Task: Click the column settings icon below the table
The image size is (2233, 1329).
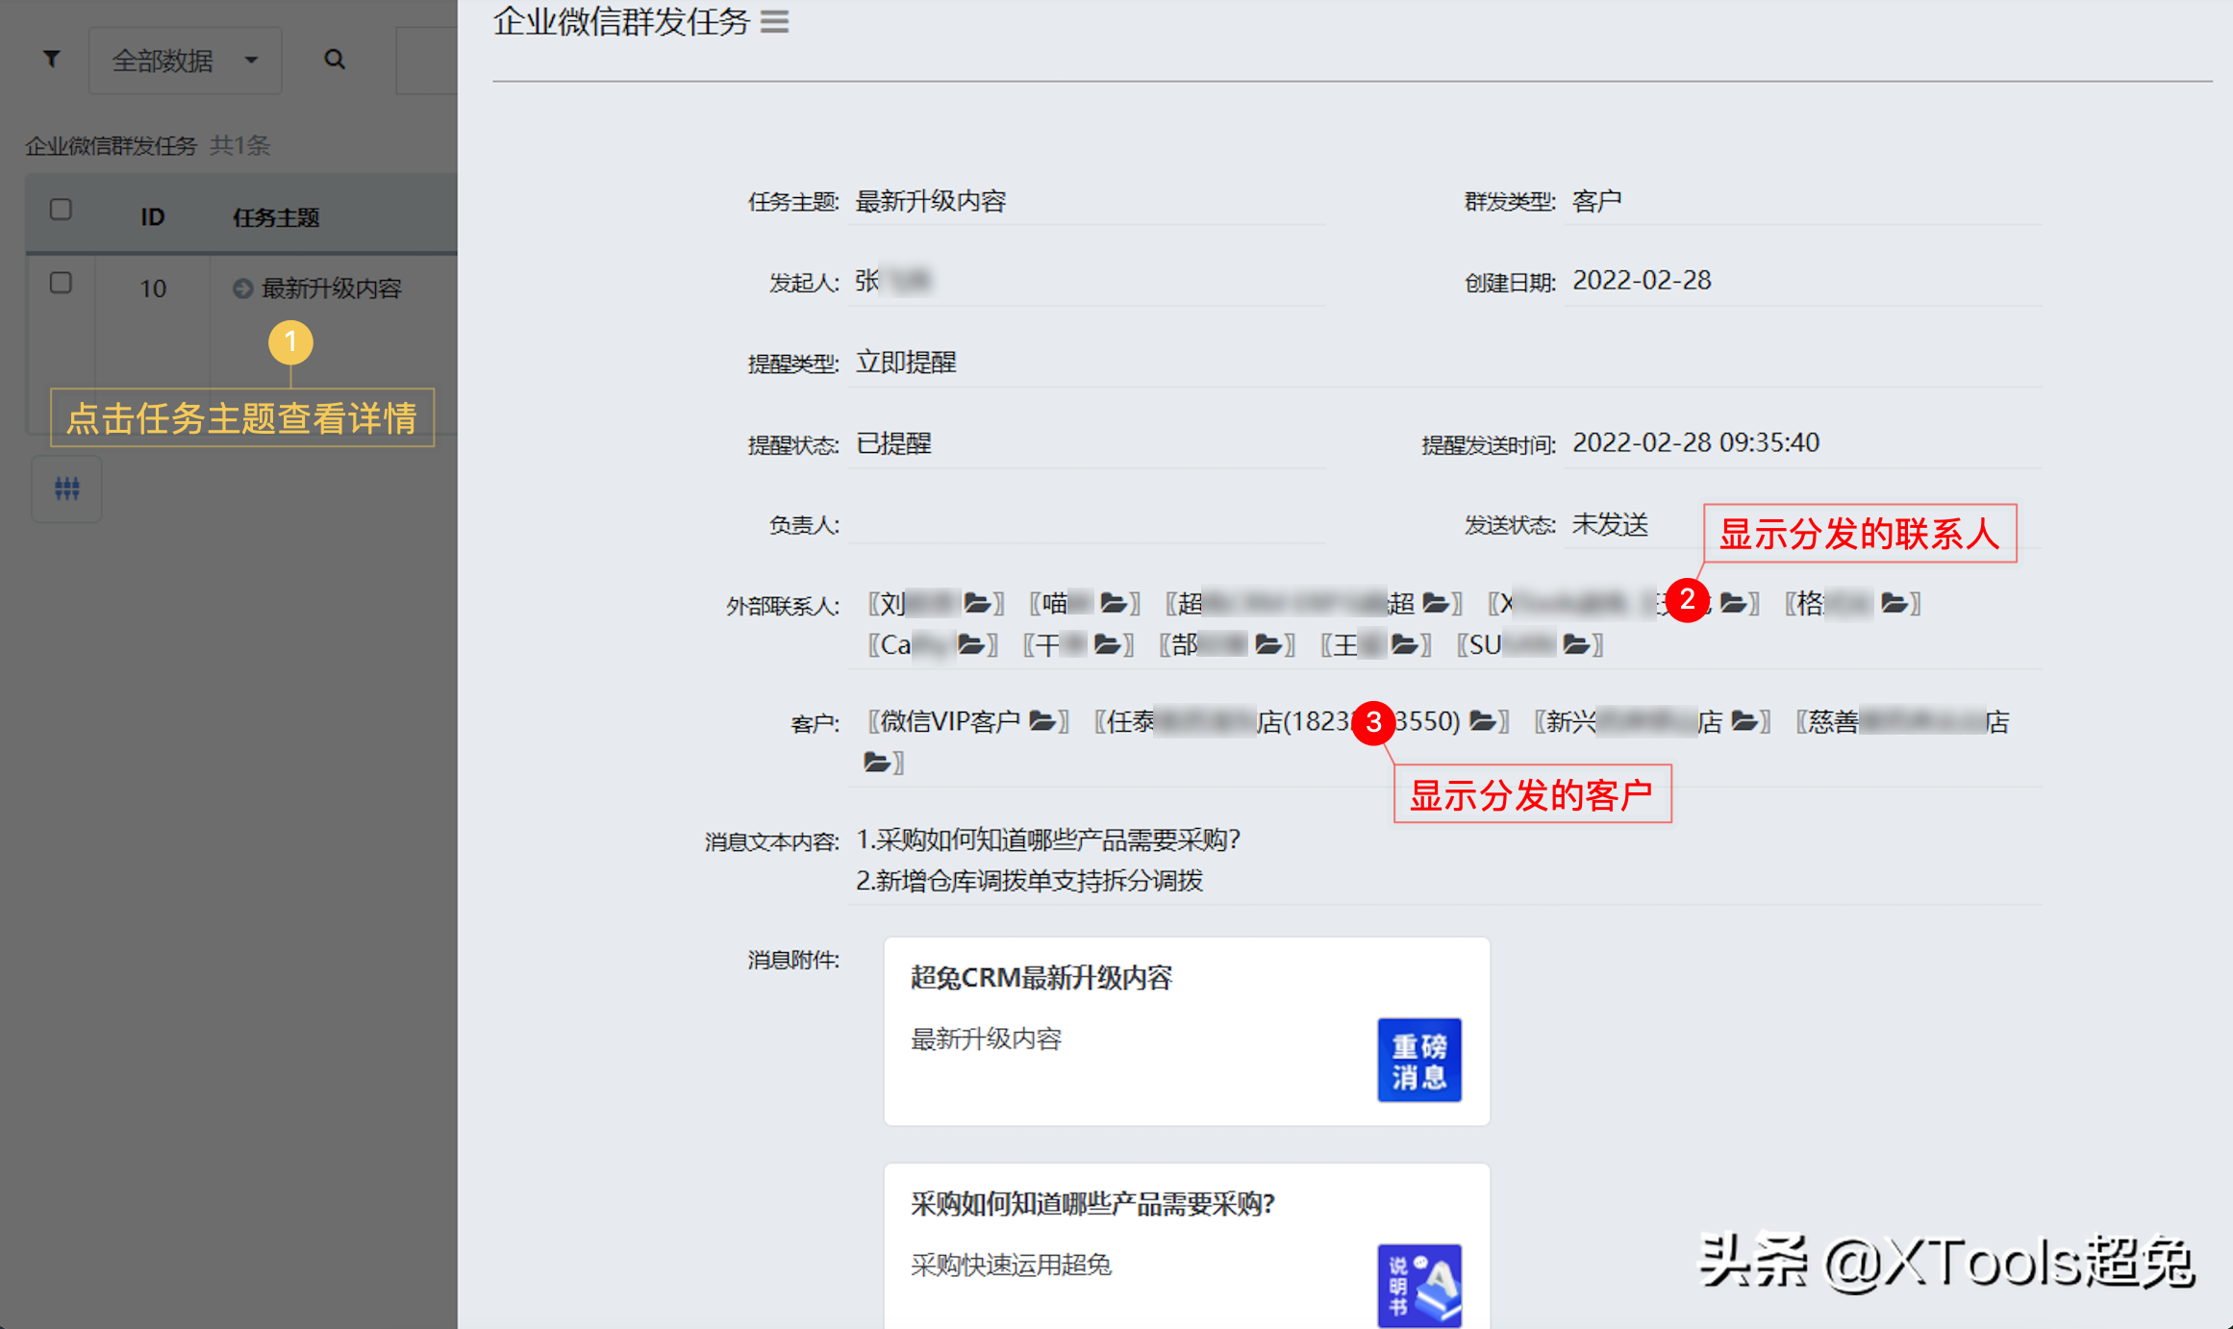Action: click(x=66, y=489)
